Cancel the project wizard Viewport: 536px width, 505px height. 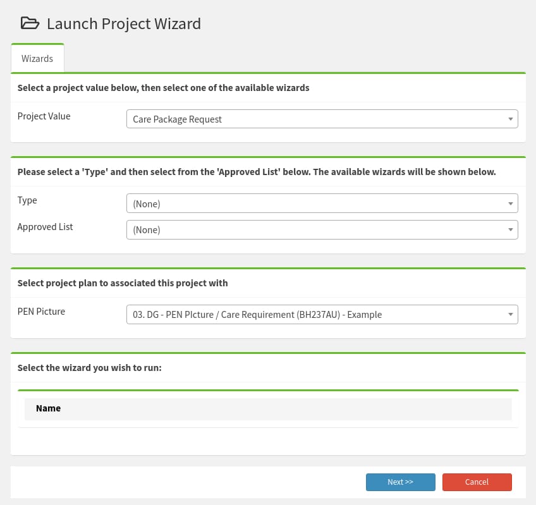pyautogui.click(x=477, y=482)
